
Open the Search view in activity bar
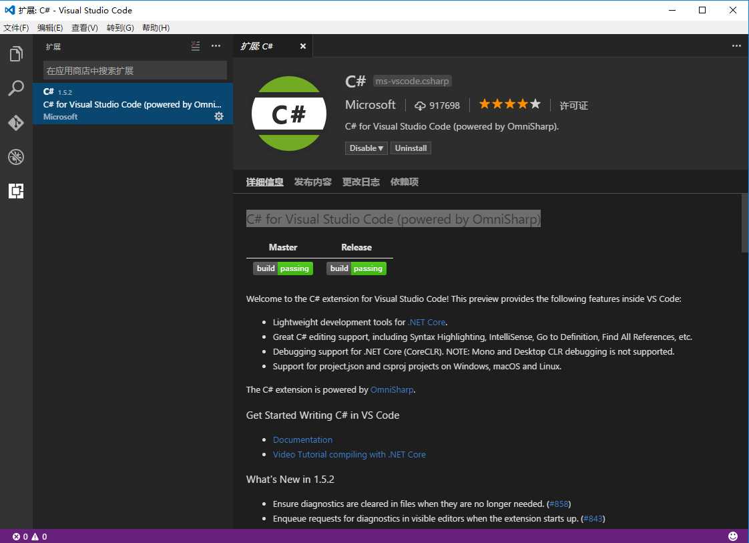(16, 88)
